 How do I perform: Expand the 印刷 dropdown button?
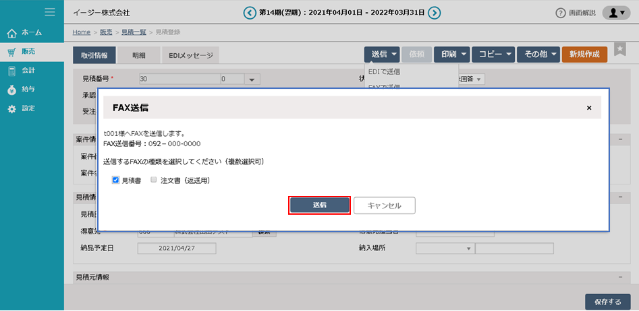tap(451, 54)
